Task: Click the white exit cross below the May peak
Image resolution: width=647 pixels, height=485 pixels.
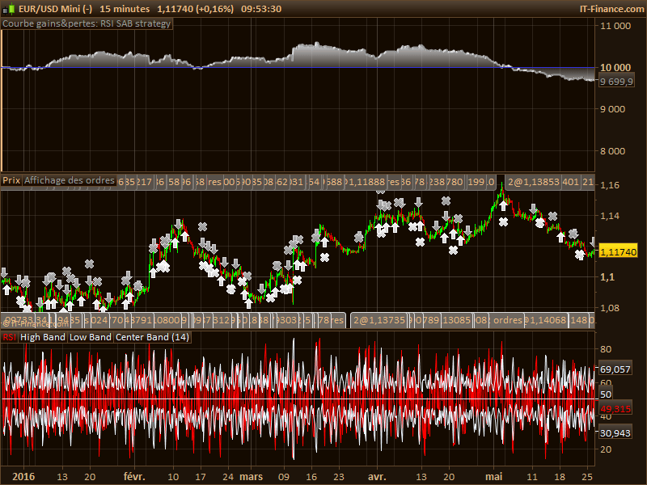Action: (503, 221)
